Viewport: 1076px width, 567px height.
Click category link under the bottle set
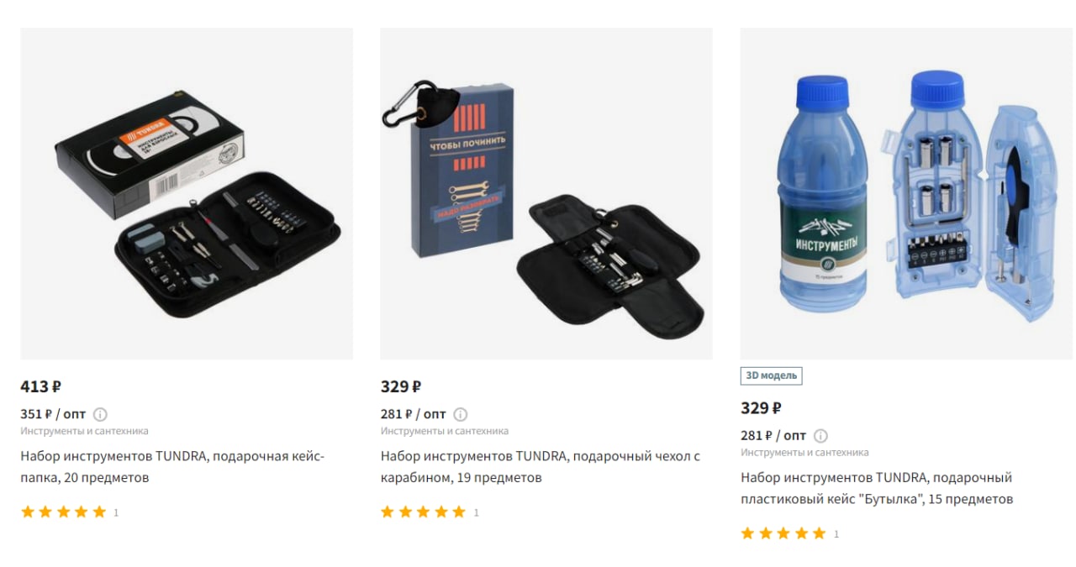[x=804, y=452]
